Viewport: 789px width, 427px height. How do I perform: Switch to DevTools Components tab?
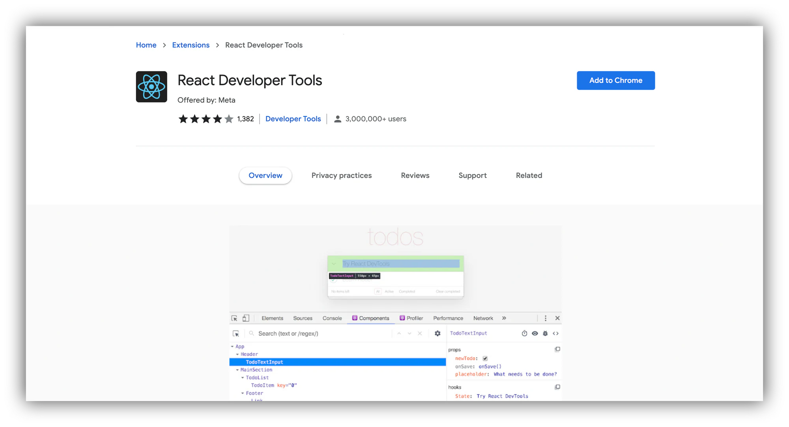[x=371, y=318]
